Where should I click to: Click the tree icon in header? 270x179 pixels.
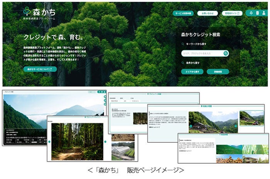(x=251, y=13)
